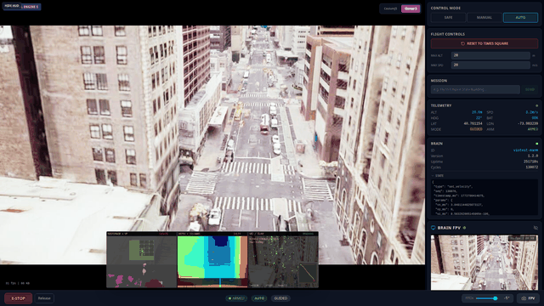Click the Brain ID value link
The height and width of the screenshot is (306, 544).
(525, 150)
